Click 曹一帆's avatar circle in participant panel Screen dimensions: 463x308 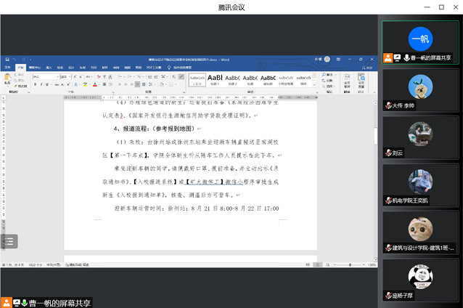tap(420, 38)
